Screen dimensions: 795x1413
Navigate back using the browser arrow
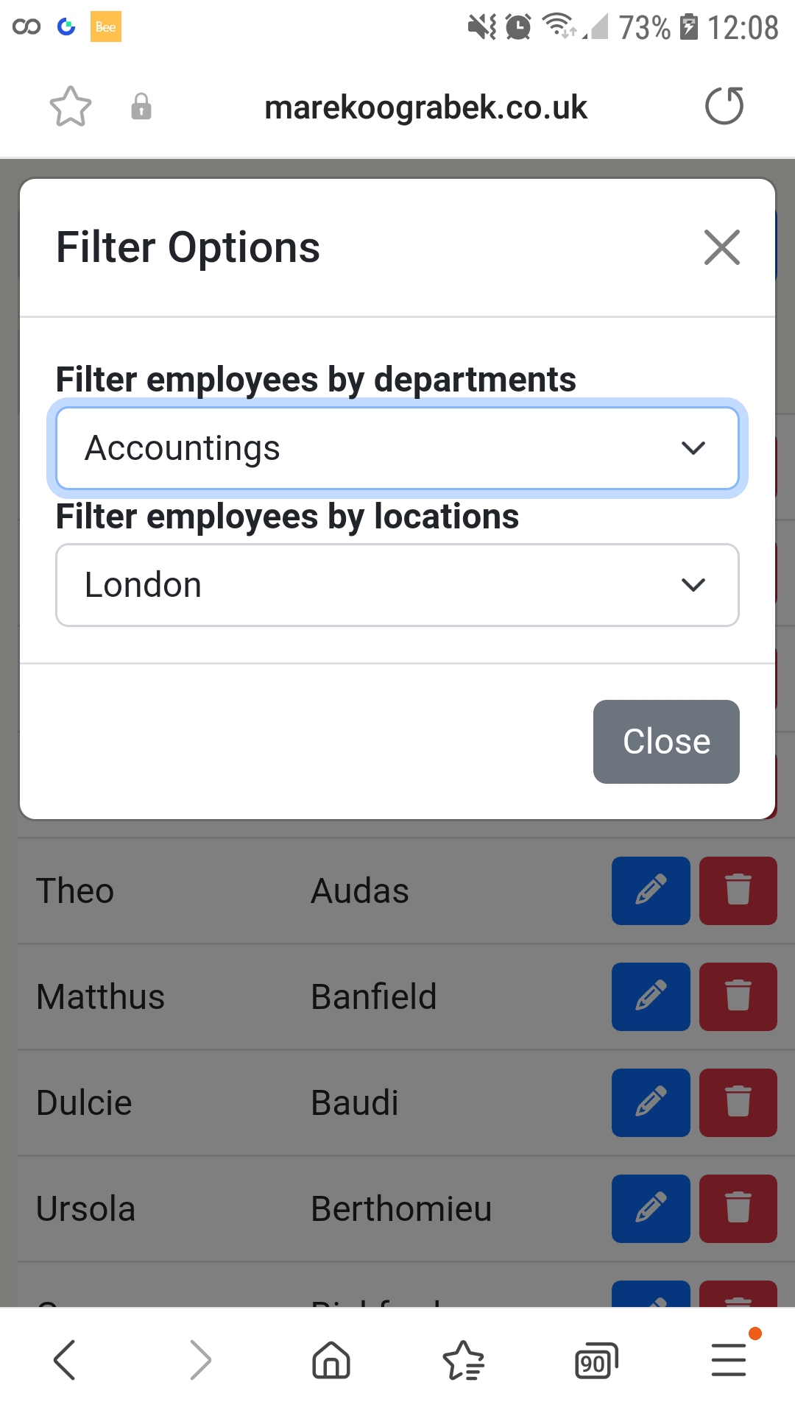[65, 1360]
